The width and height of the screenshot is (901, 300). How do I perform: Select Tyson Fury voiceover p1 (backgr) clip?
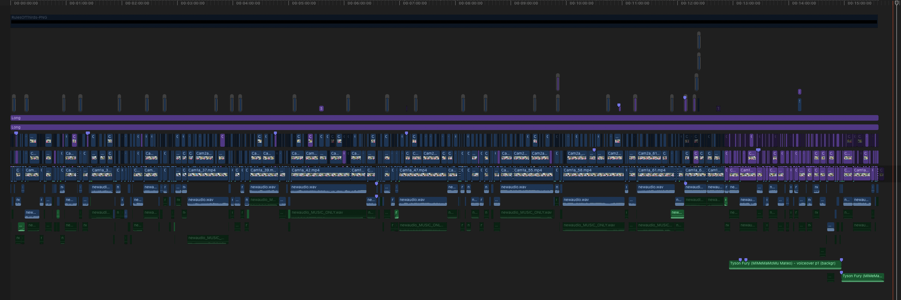click(x=785, y=265)
